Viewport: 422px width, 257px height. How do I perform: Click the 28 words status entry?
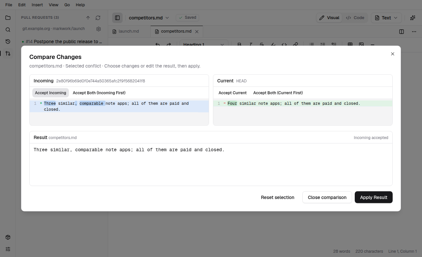[342, 251]
